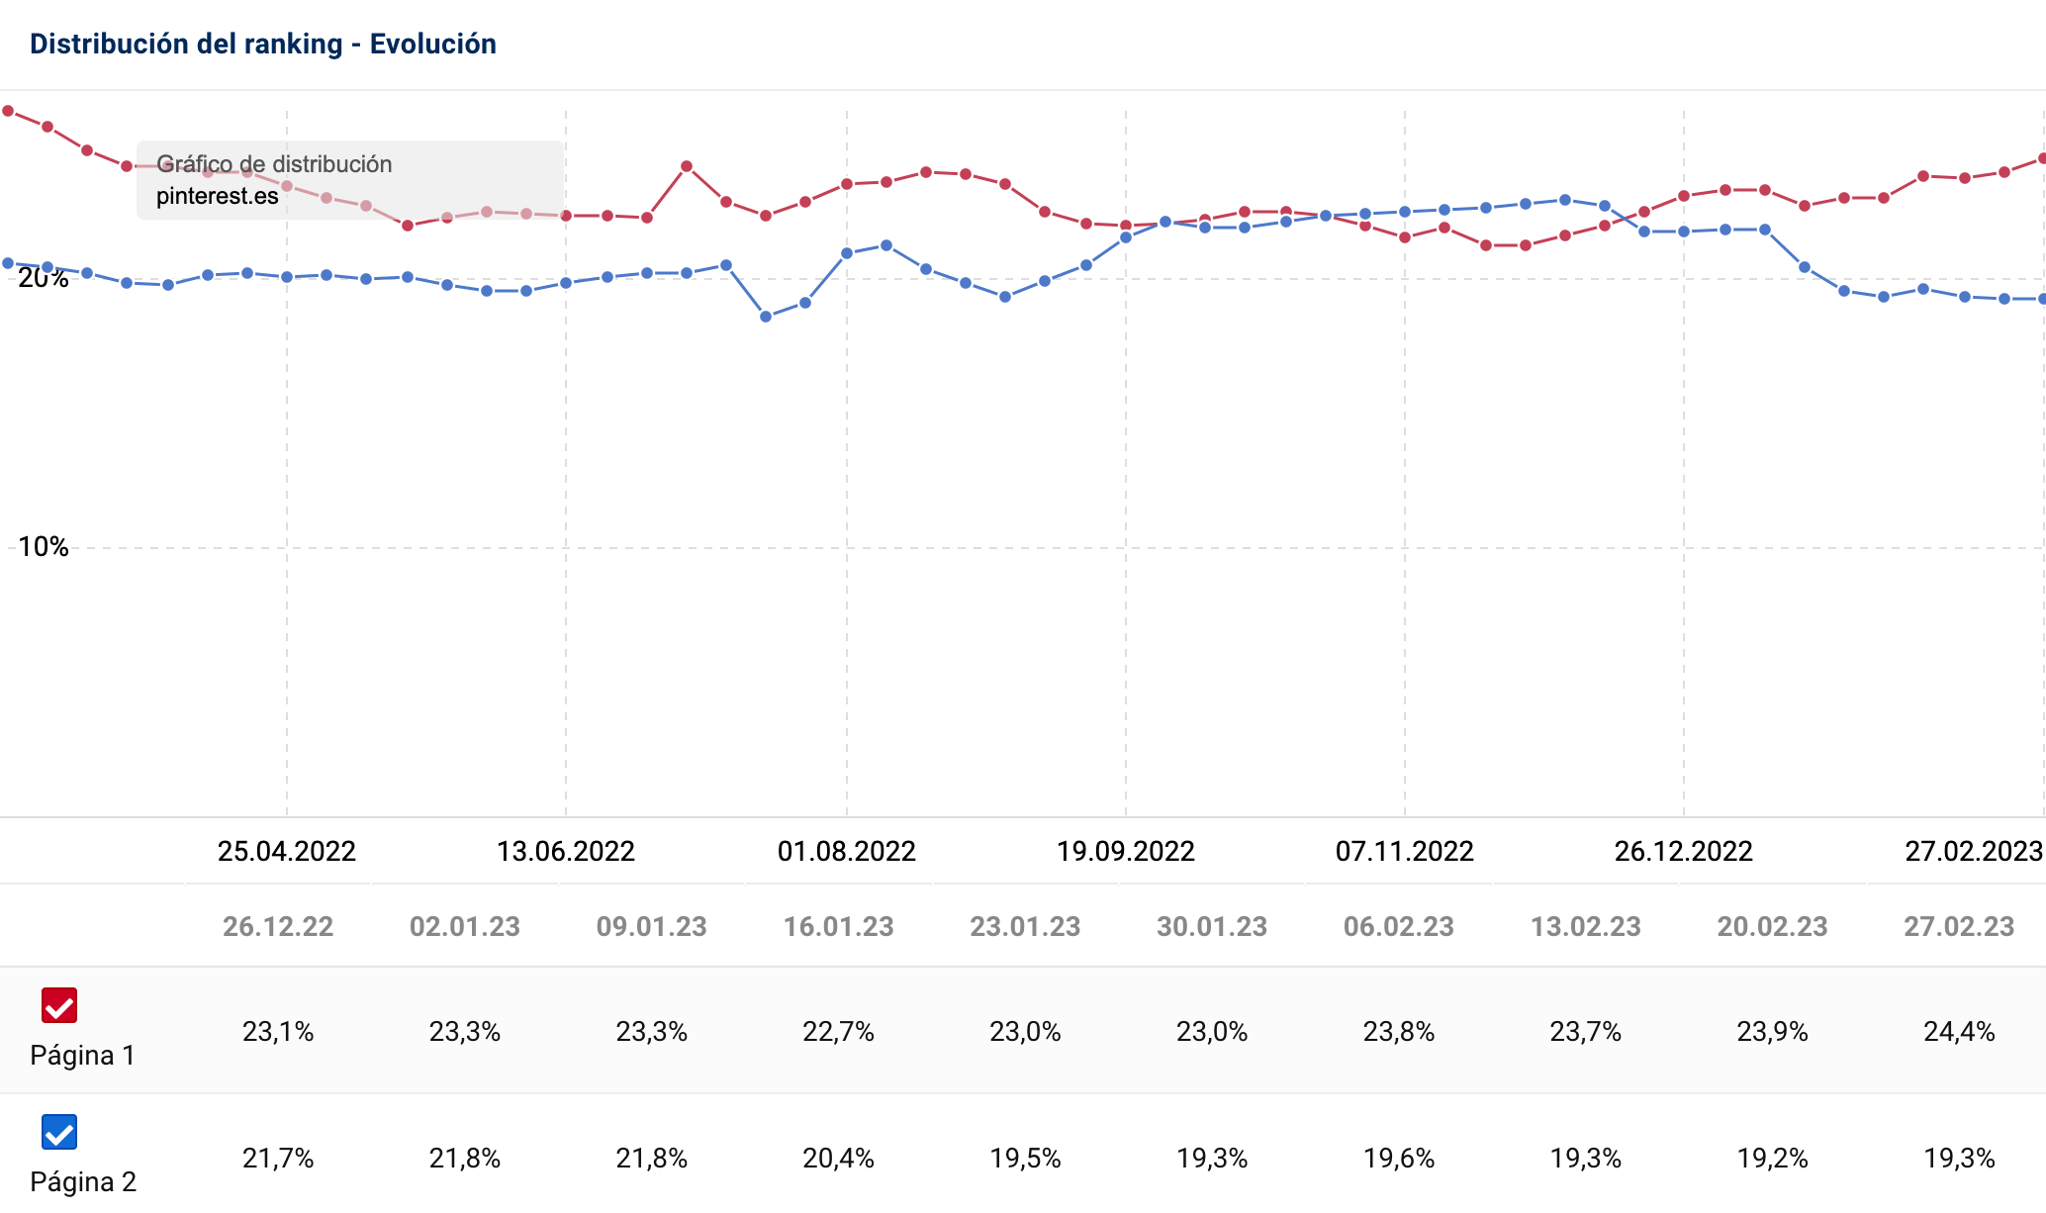Click the 24,4% value in Página 1 row
Screen dimensions: 2046x1213
tap(1959, 1032)
